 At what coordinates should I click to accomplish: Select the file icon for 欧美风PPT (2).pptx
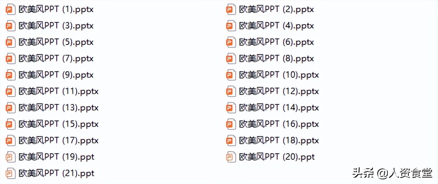point(231,10)
